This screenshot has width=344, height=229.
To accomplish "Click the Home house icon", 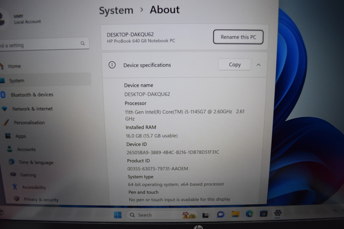I will (x=2, y=66).
